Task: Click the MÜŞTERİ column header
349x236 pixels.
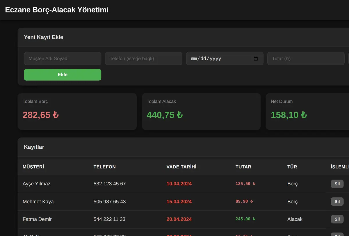Action: [33, 167]
